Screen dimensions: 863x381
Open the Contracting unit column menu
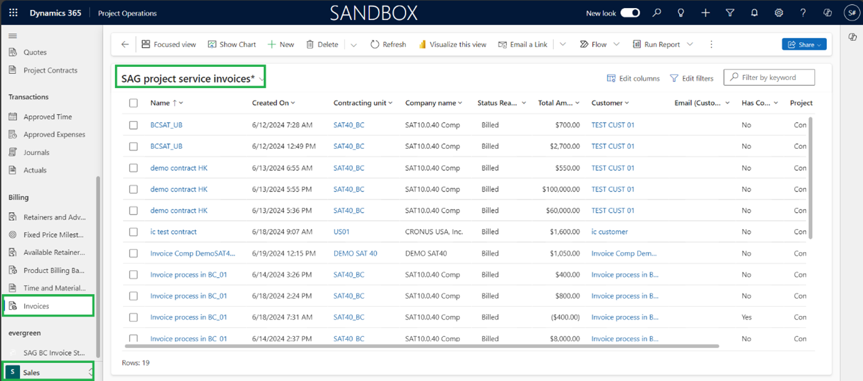pyautogui.click(x=363, y=103)
